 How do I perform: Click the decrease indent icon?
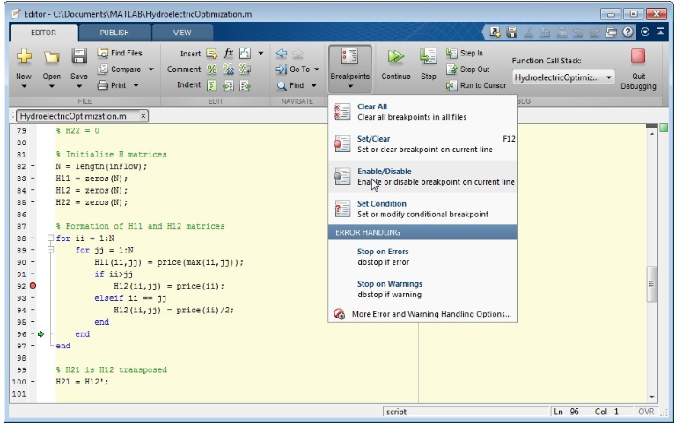pos(245,85)
